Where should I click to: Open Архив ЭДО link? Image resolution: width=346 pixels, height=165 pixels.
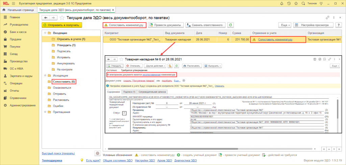pyautogui.click(x=165, y=161)
